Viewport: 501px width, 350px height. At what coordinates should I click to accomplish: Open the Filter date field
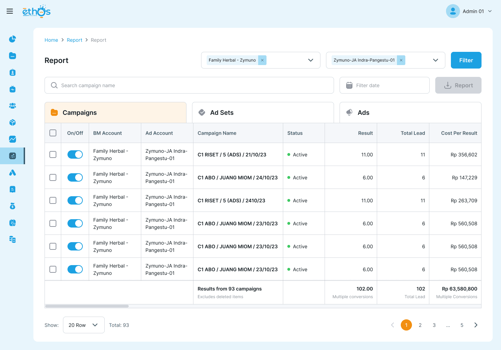(x=384, y=85)
